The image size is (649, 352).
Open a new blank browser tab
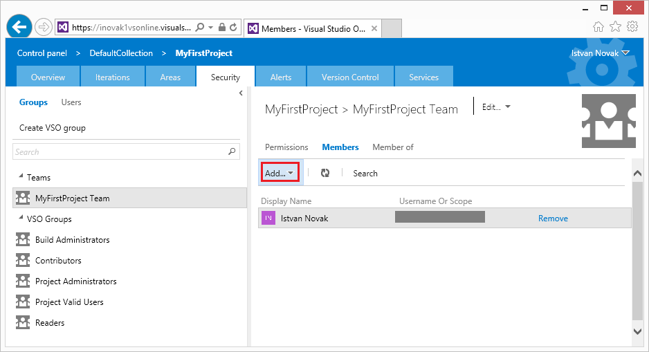(391, 28)
